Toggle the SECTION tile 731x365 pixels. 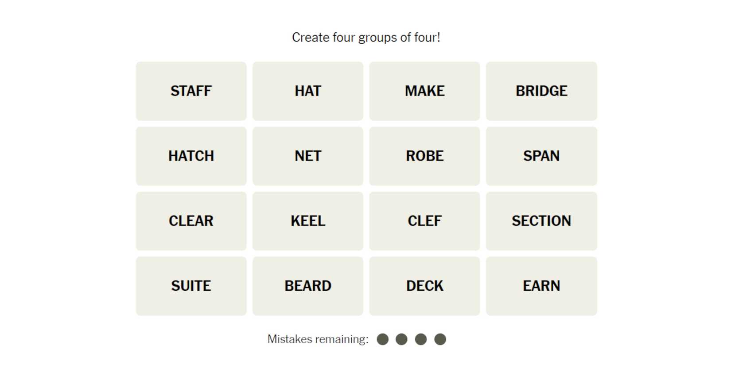pos(541,221)
